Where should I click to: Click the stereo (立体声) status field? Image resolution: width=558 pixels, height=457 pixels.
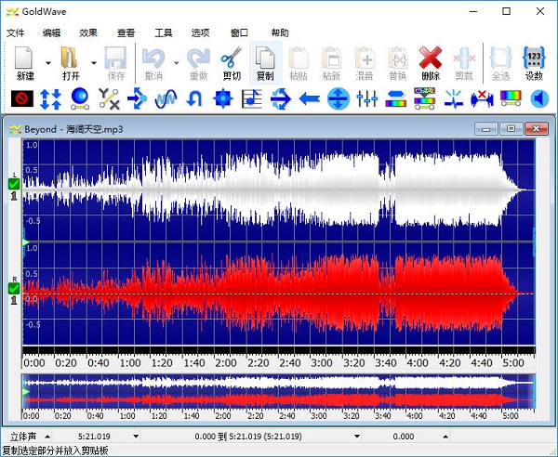pos(22,436)
